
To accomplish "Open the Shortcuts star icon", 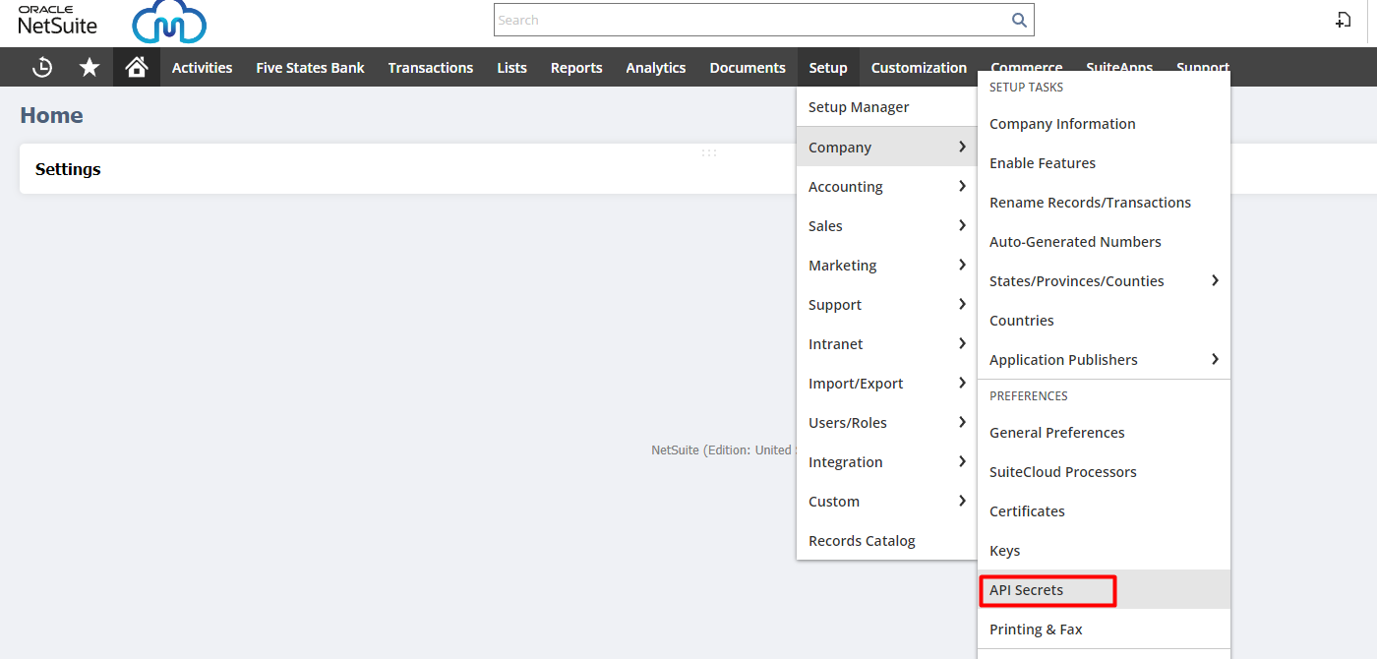I will (x=90, y=67).
